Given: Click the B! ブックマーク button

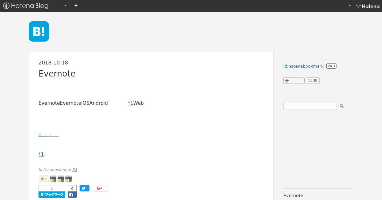Looking at the screenshot, I should tap(52, 195).
